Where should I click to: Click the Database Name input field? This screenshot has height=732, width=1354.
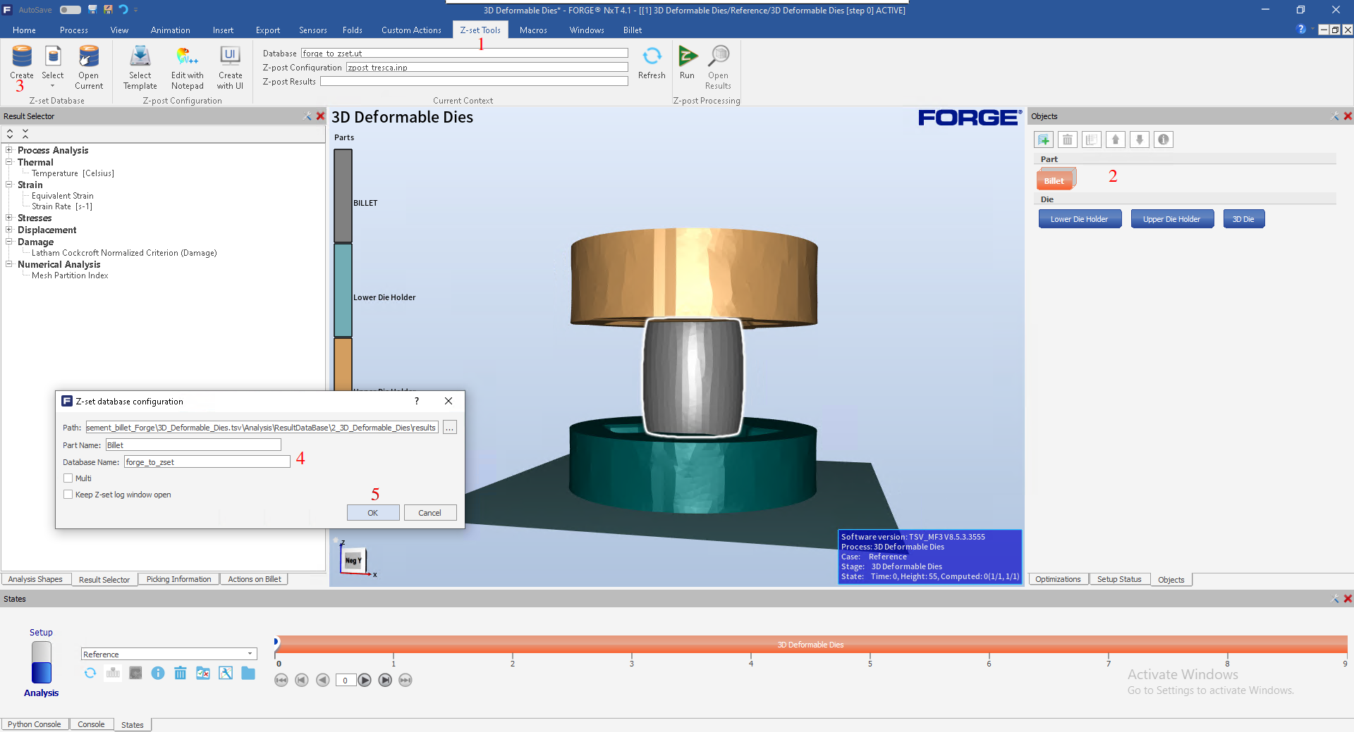click(207, 462)
